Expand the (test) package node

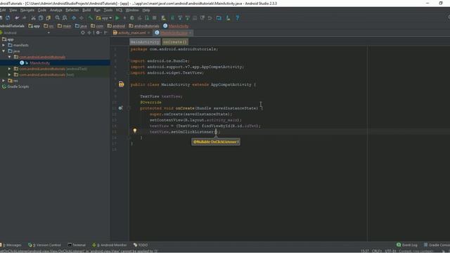9,74
